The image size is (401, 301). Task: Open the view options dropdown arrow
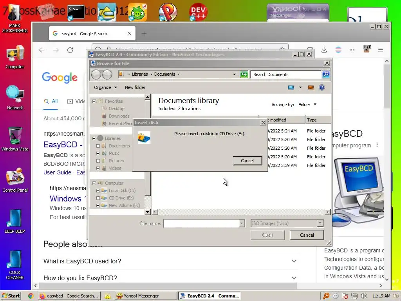point(300,87)
